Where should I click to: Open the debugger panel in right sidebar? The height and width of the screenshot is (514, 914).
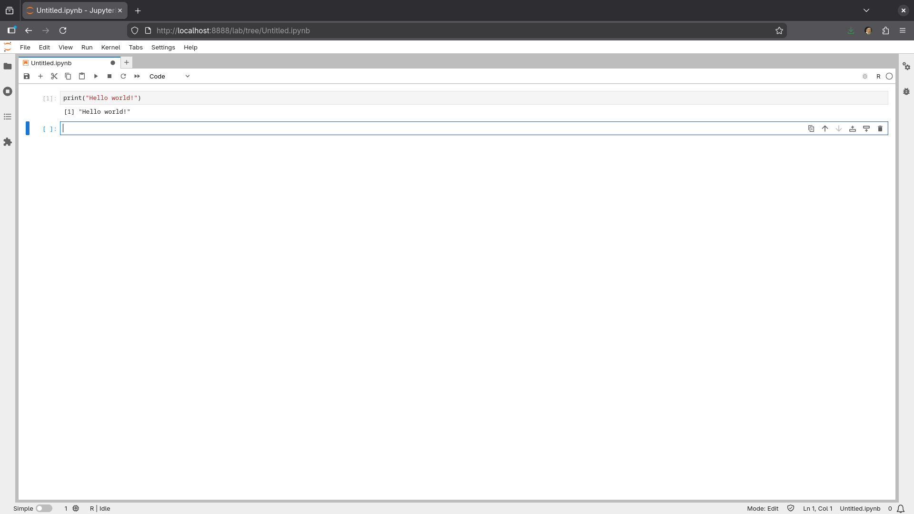906,91
